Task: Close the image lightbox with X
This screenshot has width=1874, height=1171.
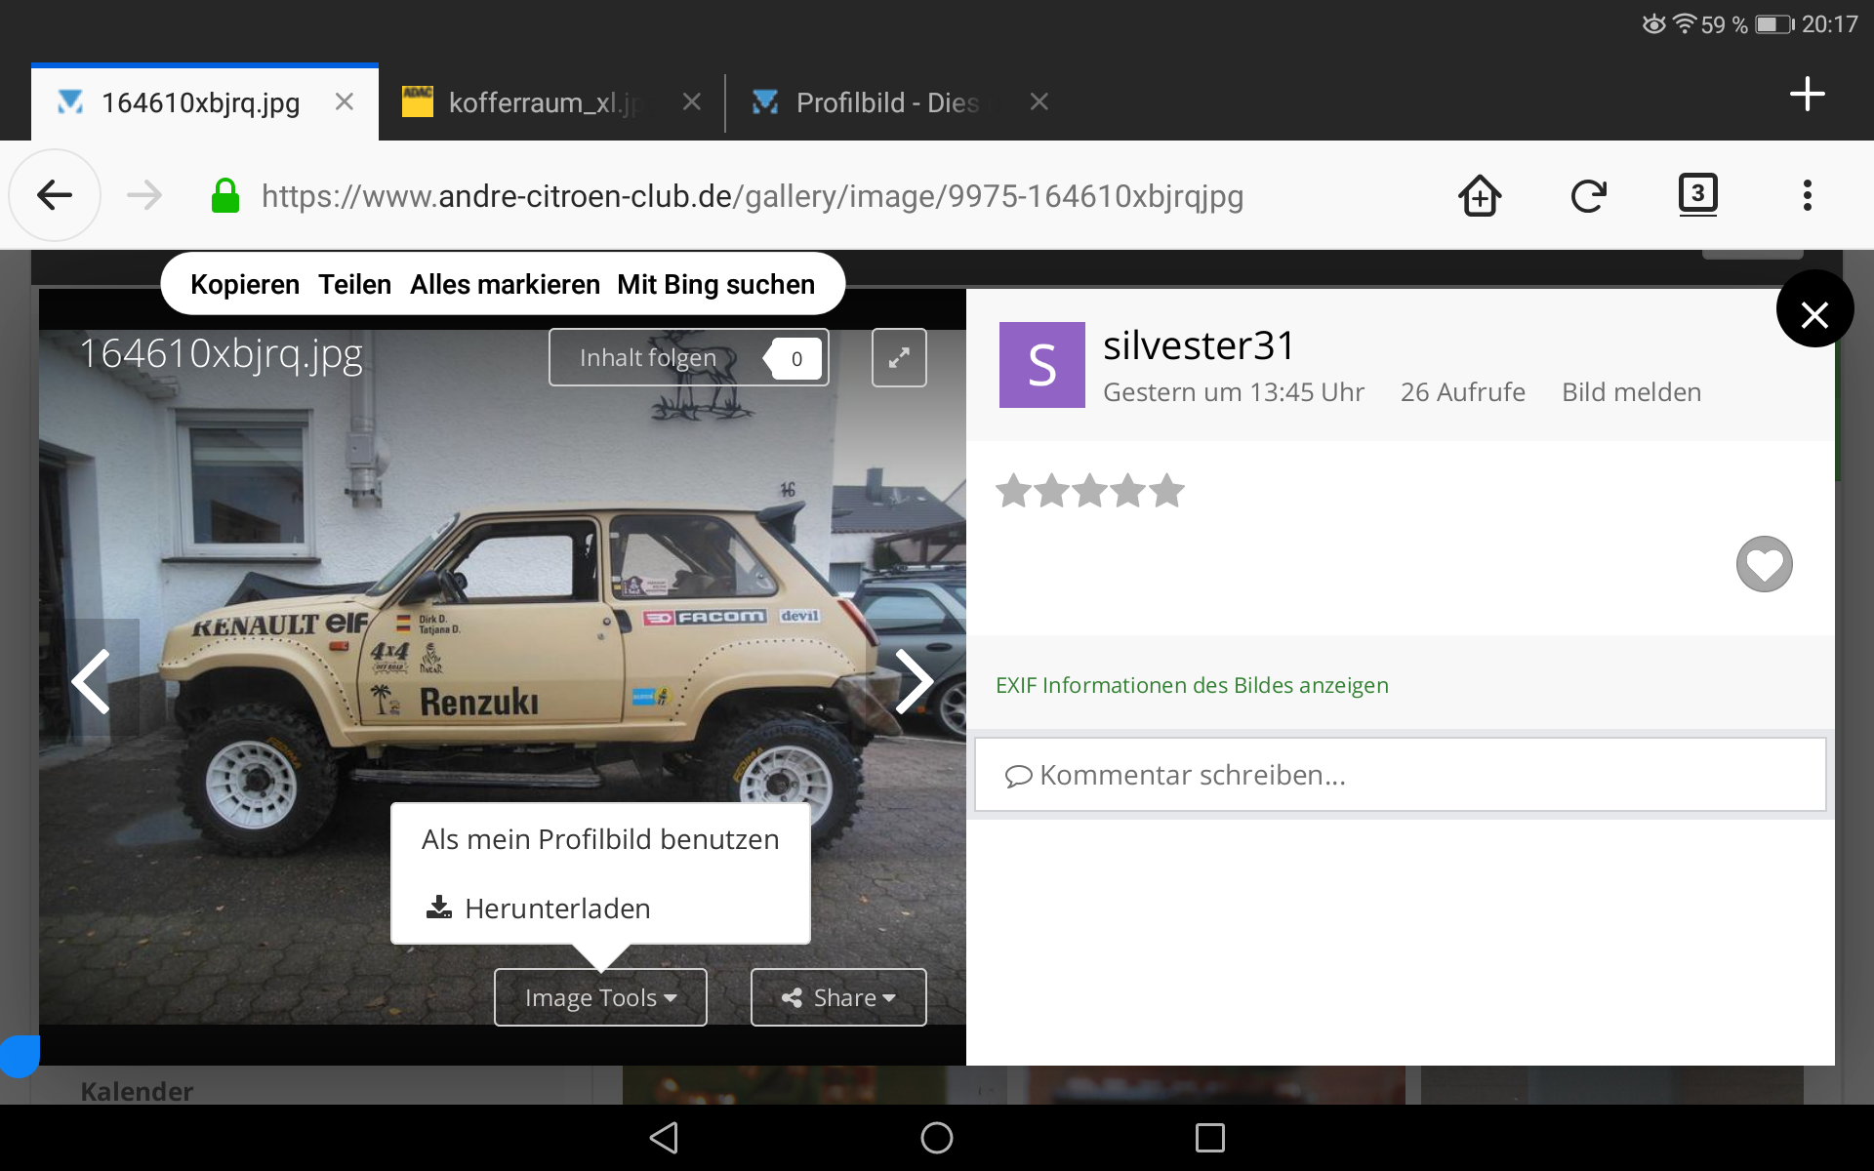Action: [x=1814, y=308]
